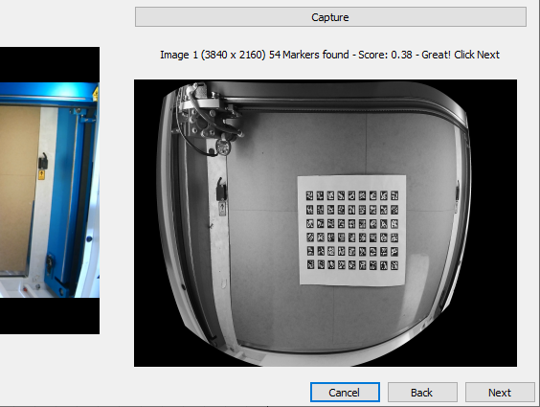The width and height of the screenshot is (540, 407).
Task: Click the white marker sheet in the capture
Action: (352, 231)
